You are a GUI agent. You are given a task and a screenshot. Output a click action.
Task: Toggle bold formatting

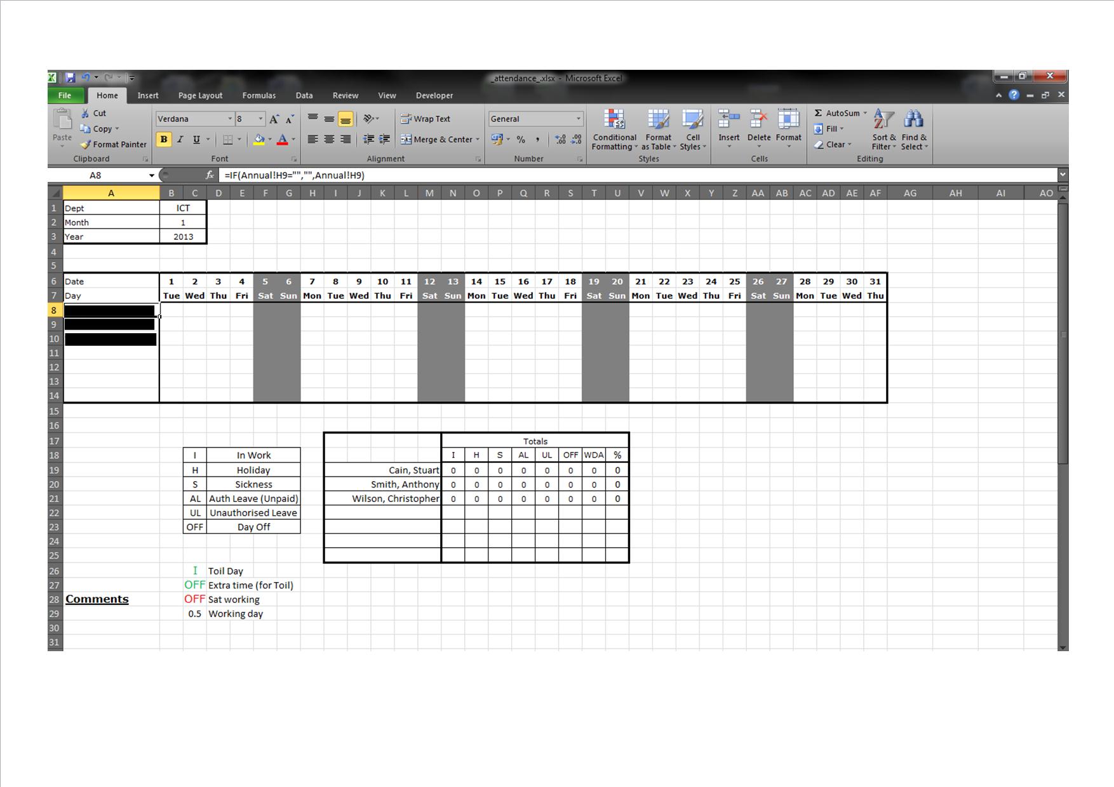[x=164, y=139]
